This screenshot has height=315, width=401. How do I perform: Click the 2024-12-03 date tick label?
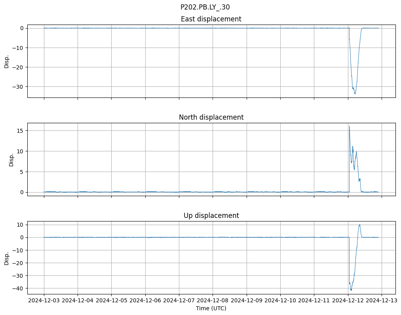click(44, 300)
